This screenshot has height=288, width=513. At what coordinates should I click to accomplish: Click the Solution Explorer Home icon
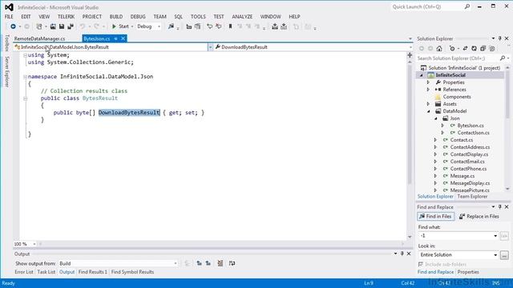[439, 48]
